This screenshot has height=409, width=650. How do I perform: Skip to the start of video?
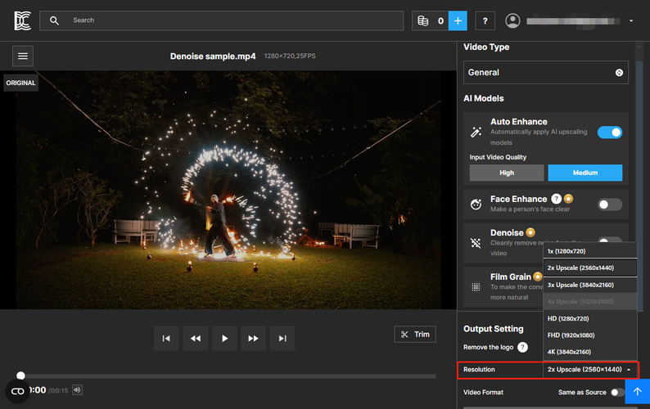click(166, 338)
